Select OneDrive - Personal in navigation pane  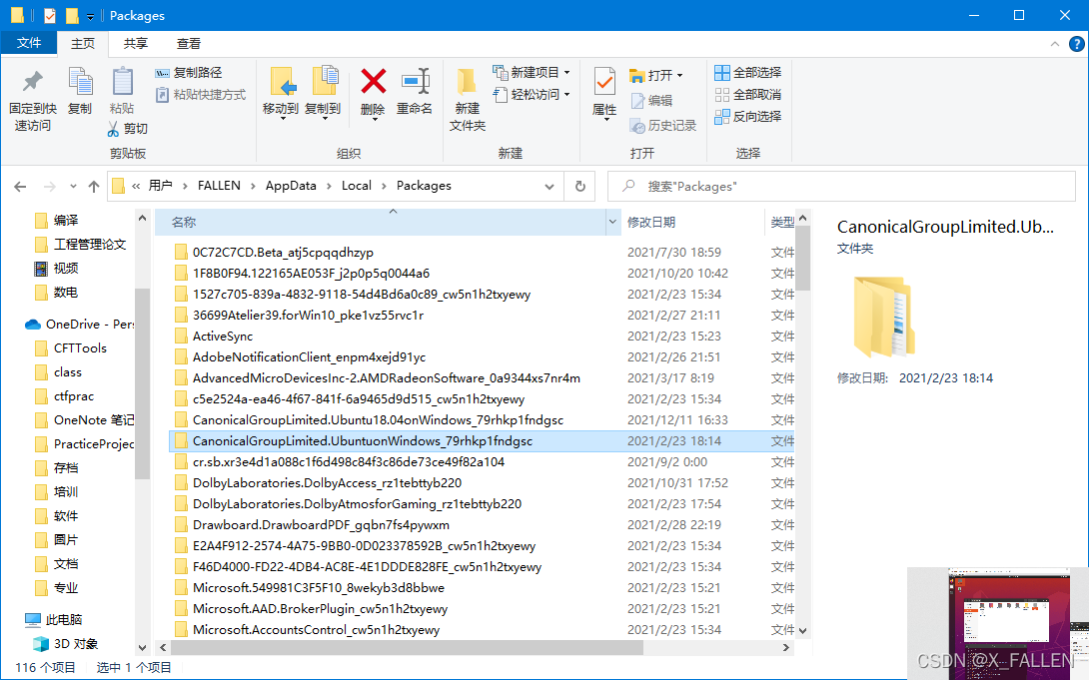coord(80,325)
